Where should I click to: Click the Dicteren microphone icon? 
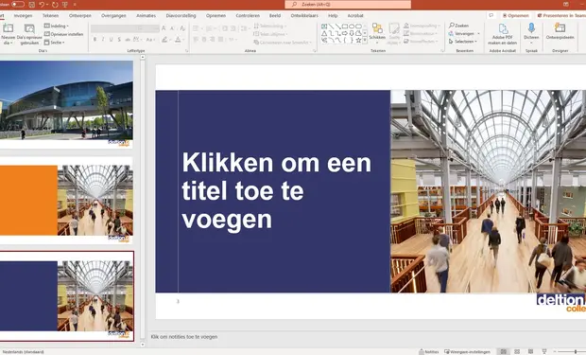[531, 28]
